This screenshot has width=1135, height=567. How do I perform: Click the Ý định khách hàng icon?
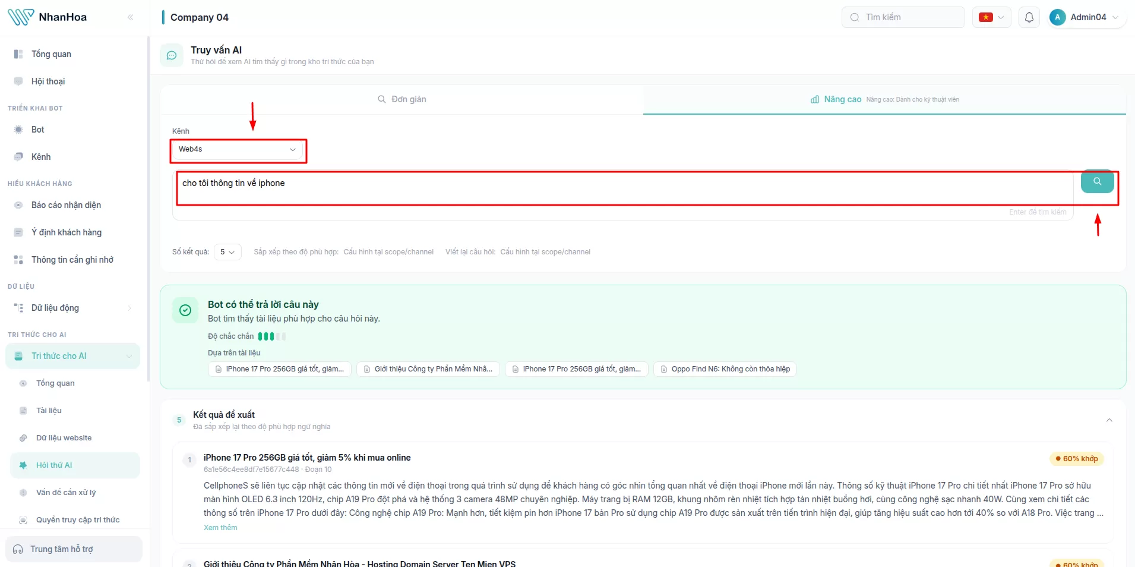(x=18, y=232)
